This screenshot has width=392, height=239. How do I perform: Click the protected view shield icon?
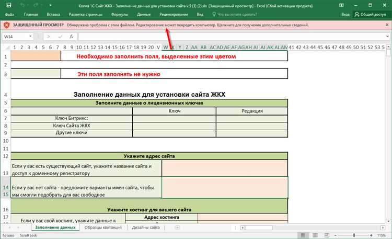(x=6, y=25)
